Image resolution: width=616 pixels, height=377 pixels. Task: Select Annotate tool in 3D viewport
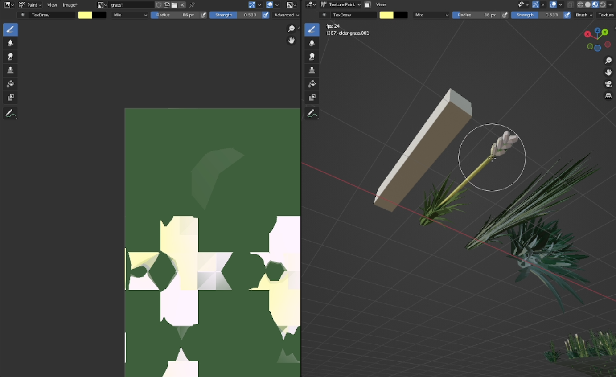coord(312,114)
